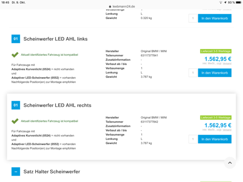243x182 pixels.
Task: Select part number 63117377842
Action: (x=149, y=122)
